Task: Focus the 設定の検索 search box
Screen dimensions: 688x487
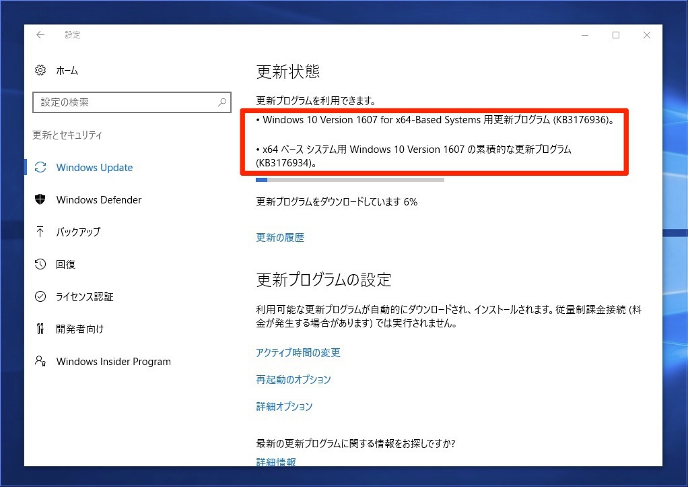Action: 132,102
